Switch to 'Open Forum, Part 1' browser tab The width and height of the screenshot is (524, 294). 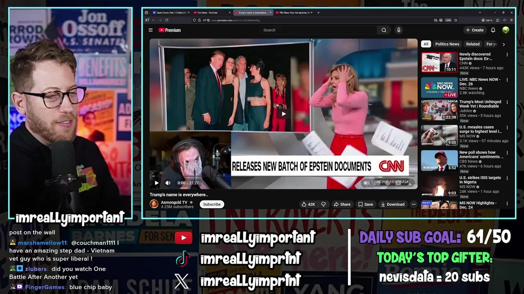click(x=171, y=13)
